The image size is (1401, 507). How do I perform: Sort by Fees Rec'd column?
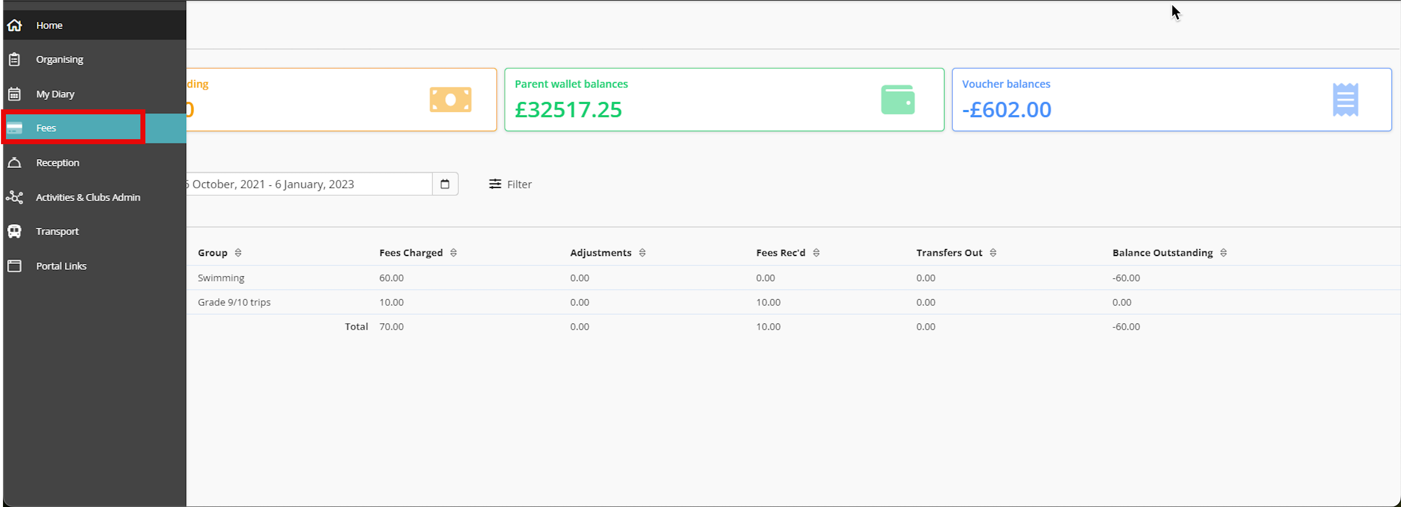(816, 253)
